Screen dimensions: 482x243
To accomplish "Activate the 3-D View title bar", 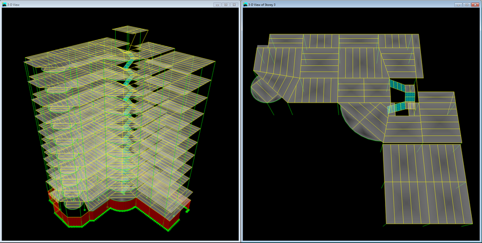I will [x=107, y=4].
